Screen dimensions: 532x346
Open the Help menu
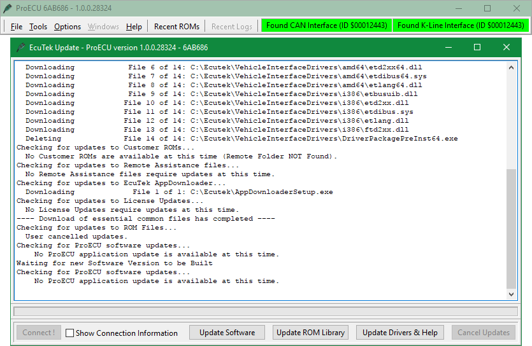(x=134, y=27)
